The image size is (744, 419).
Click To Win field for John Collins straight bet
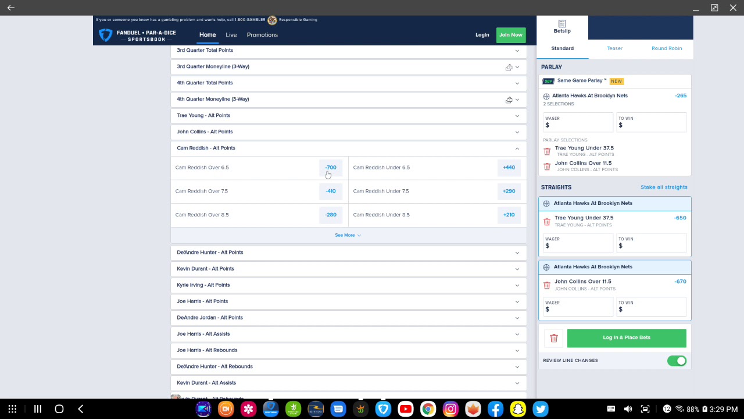(x=651, y=307)
